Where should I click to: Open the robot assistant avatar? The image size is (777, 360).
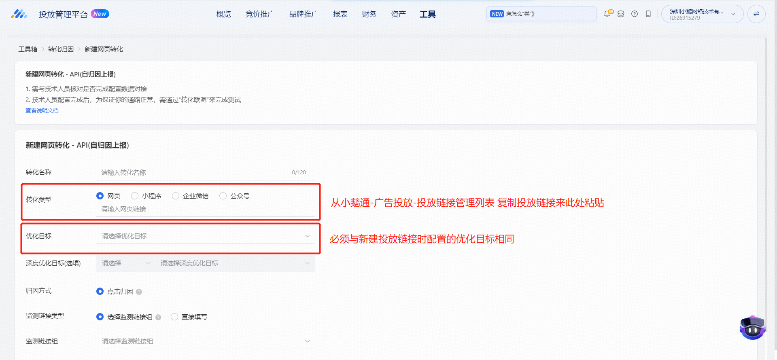tap(753, 327)
